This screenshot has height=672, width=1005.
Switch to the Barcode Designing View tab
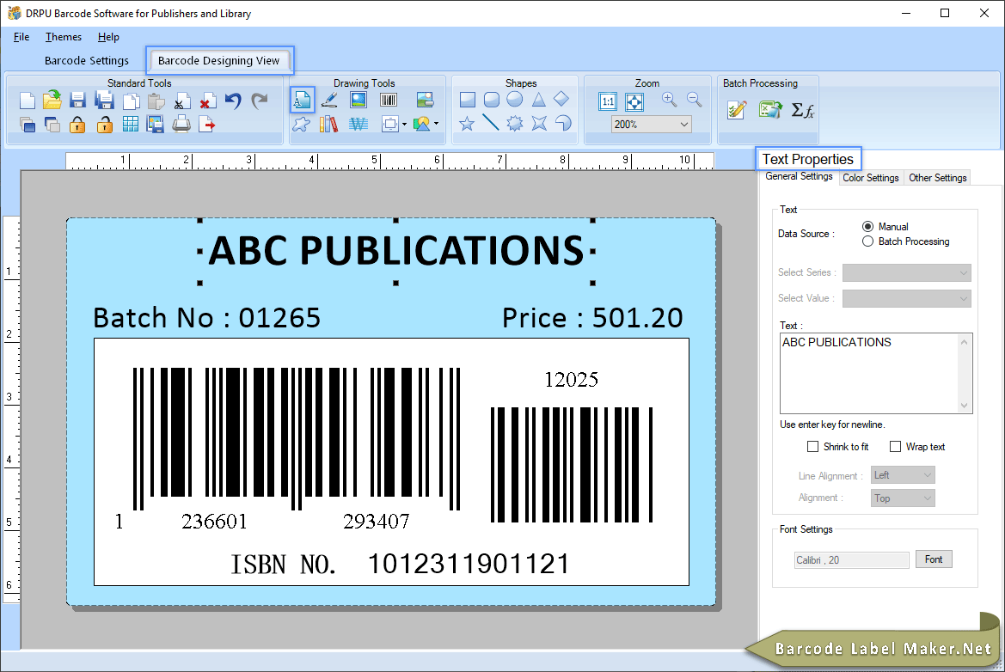point(218,61)
